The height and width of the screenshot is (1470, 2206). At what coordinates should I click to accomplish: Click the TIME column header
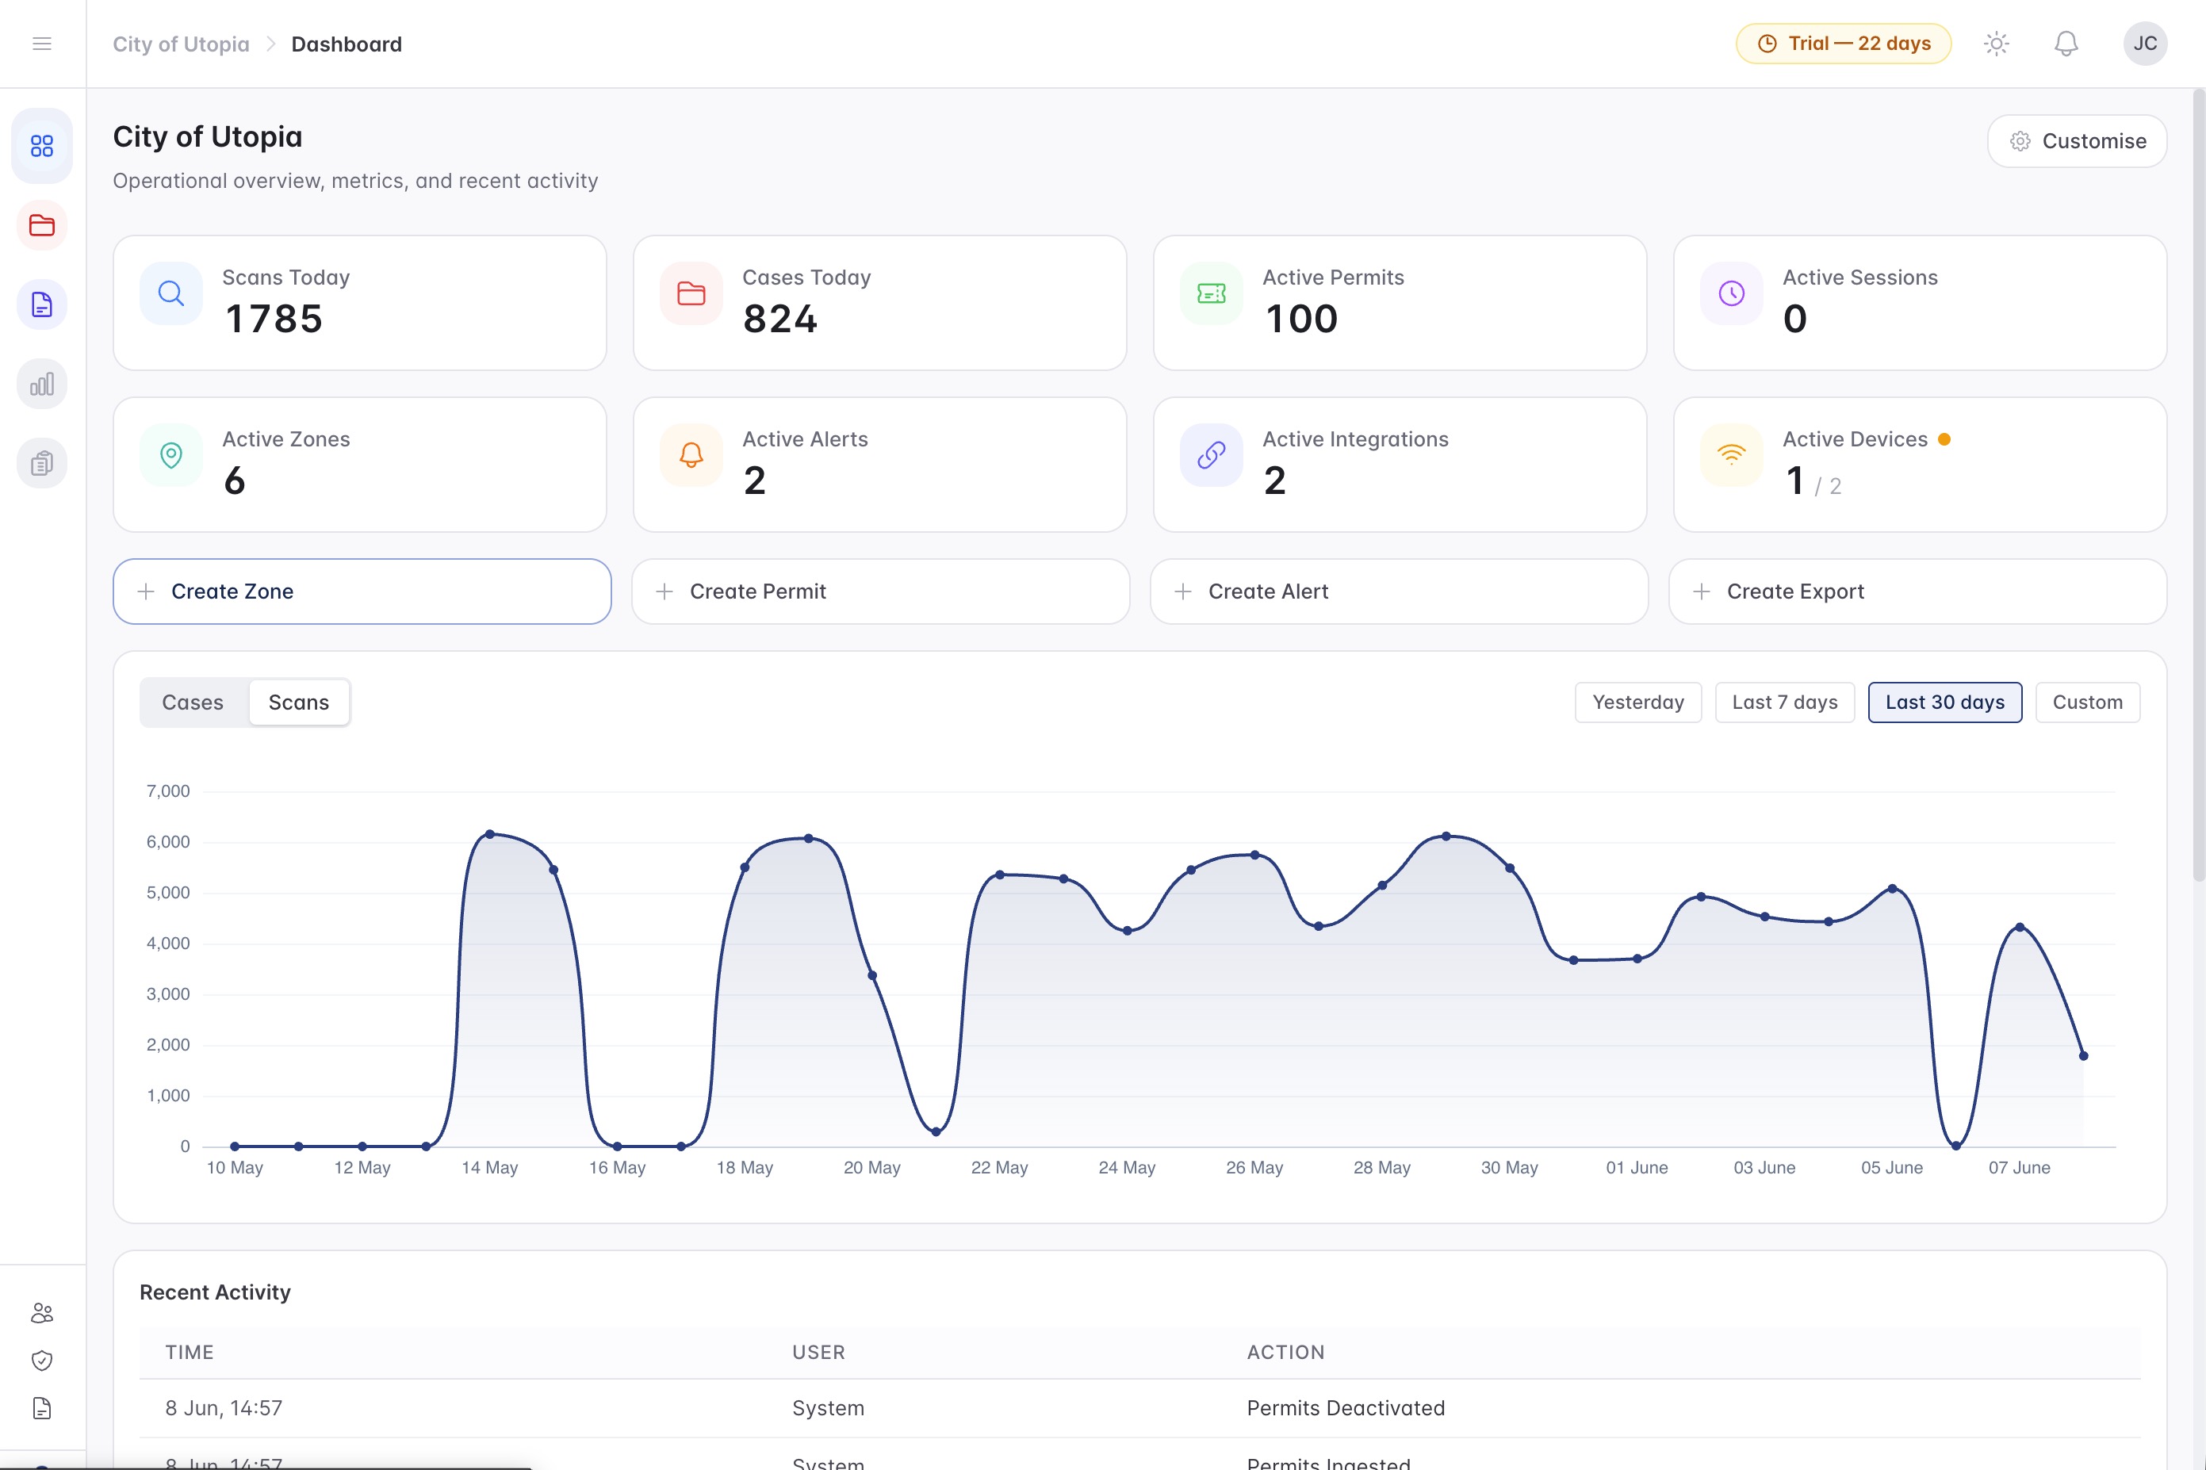190,1352
